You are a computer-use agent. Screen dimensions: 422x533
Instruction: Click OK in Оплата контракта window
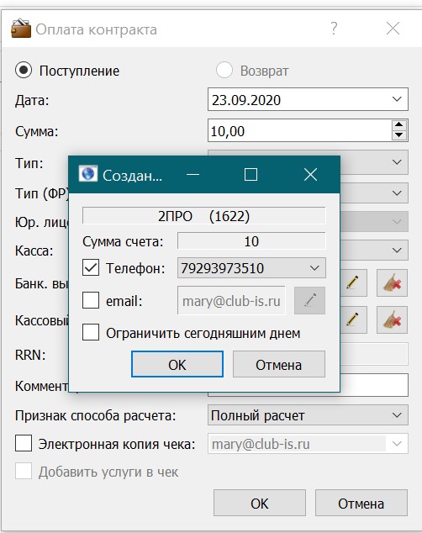(x=260, y=503)
